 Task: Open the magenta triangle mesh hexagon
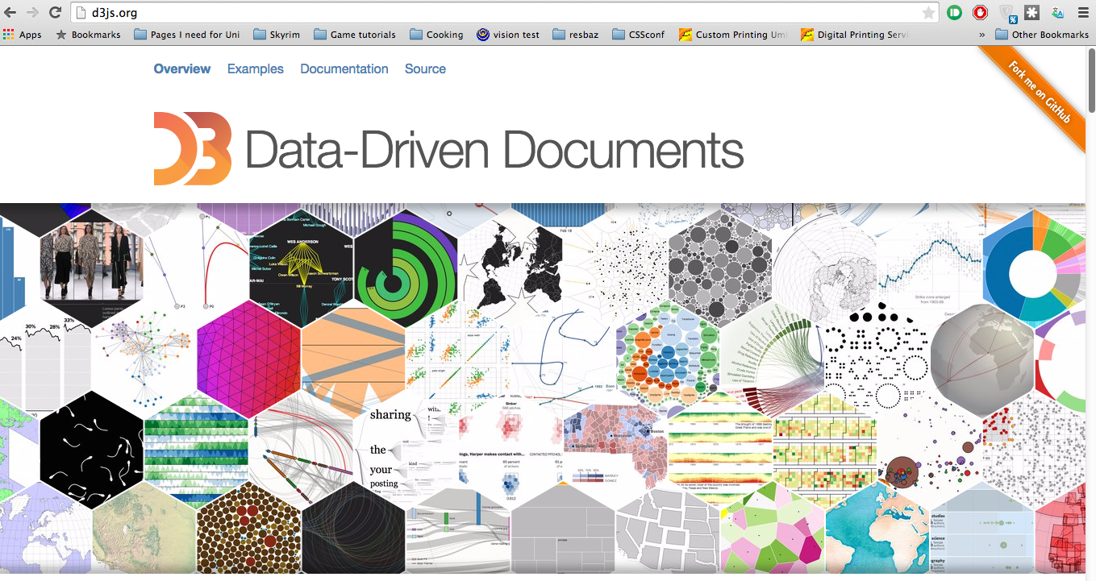tap(248, 358)
